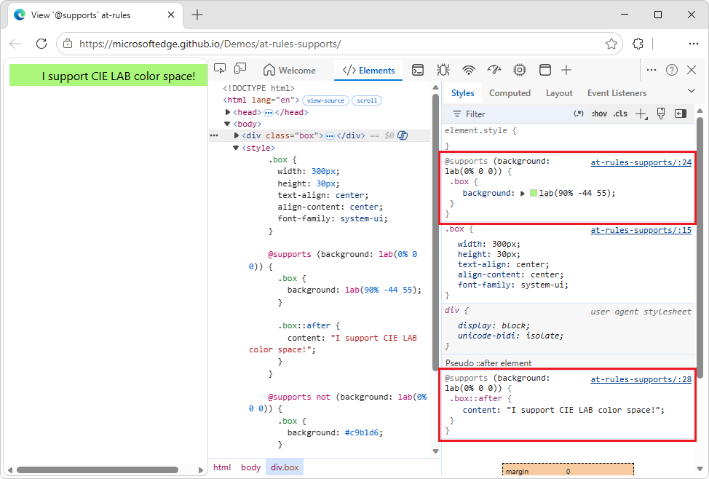Toggle device emulation mode icon

[240, 68]
